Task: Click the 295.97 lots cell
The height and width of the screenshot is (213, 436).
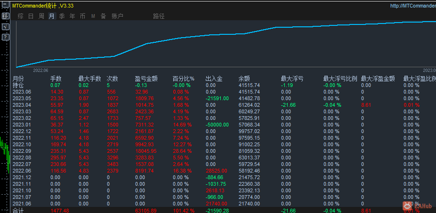Action: [57, 158]
